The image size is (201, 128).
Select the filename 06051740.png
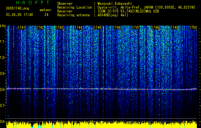click(18, 9)
